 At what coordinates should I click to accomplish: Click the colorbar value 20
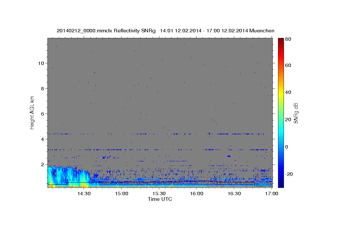tap(288, 120)
